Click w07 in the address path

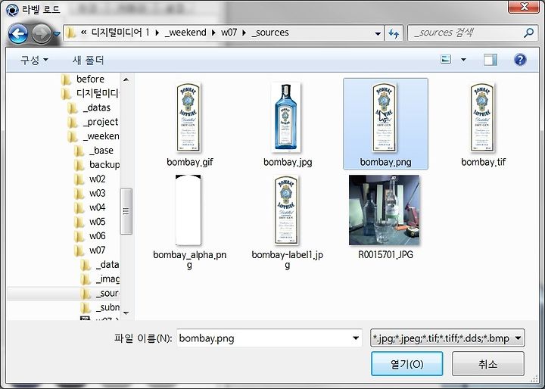229,33
